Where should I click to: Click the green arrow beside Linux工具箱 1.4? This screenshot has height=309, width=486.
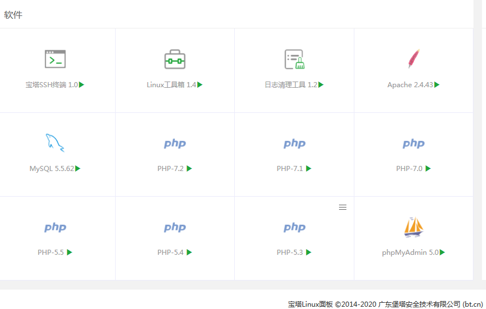pos(200,85)
